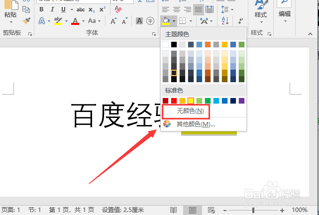Open Font dialog launcher
This screenshot has width=319, height=215.
pyautogui.click(x=154, y=34)
